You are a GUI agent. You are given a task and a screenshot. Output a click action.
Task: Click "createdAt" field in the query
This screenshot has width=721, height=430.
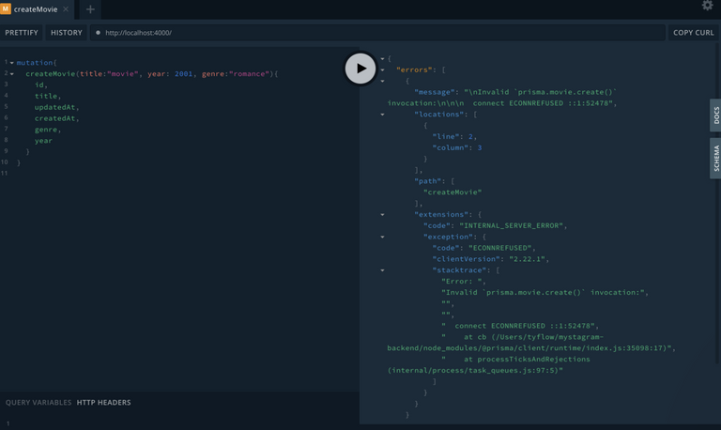coord(54,118)
